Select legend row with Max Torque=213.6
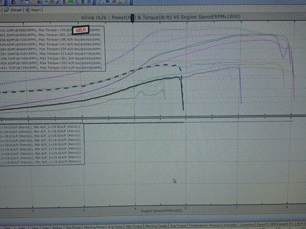Viewport: 306px width, 229px height. (x=51, y=54)
